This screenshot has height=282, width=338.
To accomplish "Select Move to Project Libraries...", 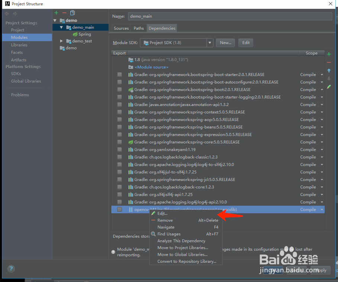I will 186,248.
